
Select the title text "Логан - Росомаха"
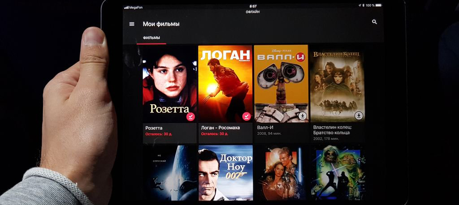(x=221, y=128)
